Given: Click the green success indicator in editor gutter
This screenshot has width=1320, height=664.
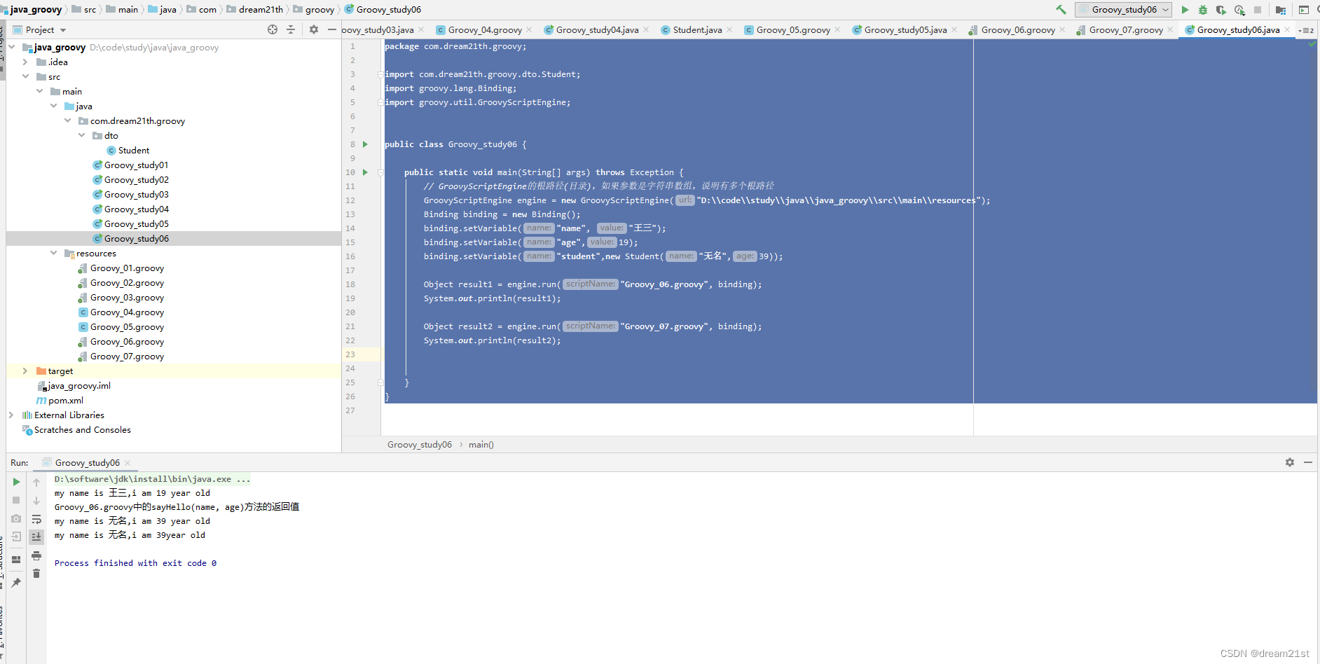Looking at the screenshot, I should tap(1312, 43).
